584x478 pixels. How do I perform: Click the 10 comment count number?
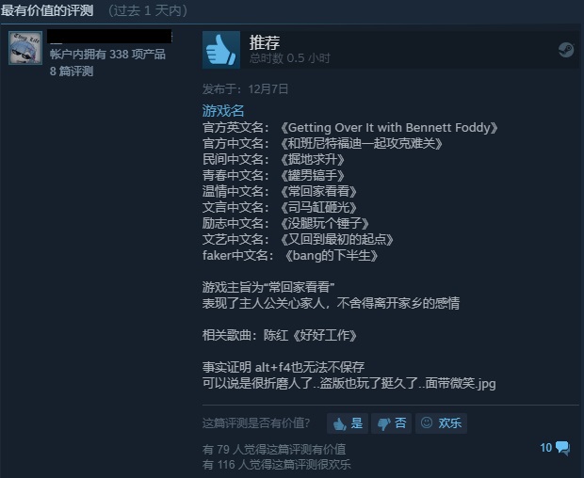pos(546,448)
